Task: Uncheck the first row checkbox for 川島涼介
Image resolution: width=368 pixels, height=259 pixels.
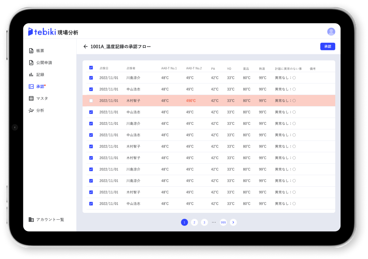Action: click(91, 78)
